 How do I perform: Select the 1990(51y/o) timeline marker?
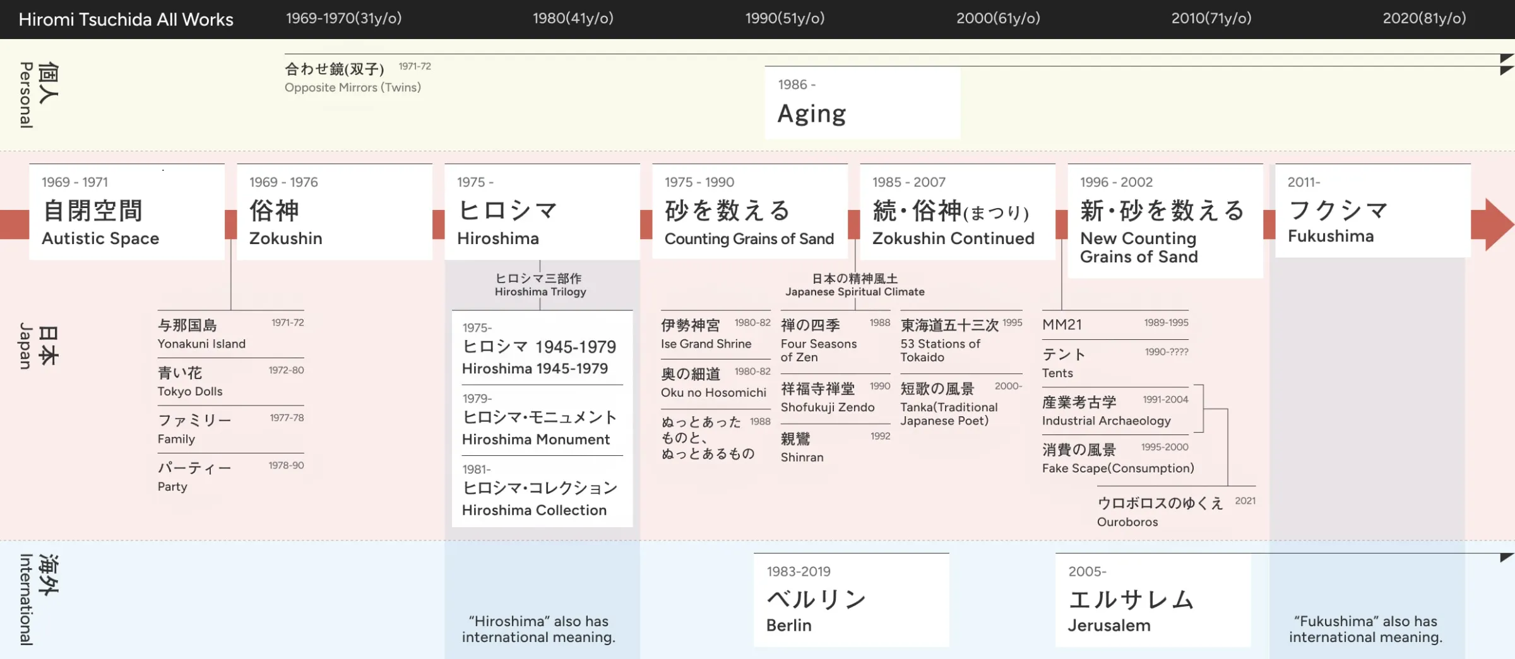785,18
